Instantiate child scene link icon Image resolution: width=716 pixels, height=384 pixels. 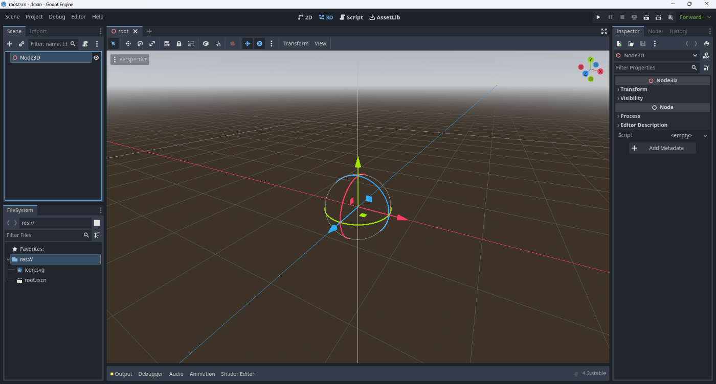pos(21,44)
